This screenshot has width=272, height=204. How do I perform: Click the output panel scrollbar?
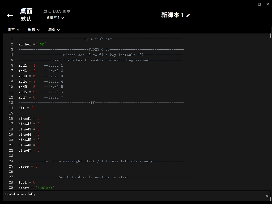point(270,198)
